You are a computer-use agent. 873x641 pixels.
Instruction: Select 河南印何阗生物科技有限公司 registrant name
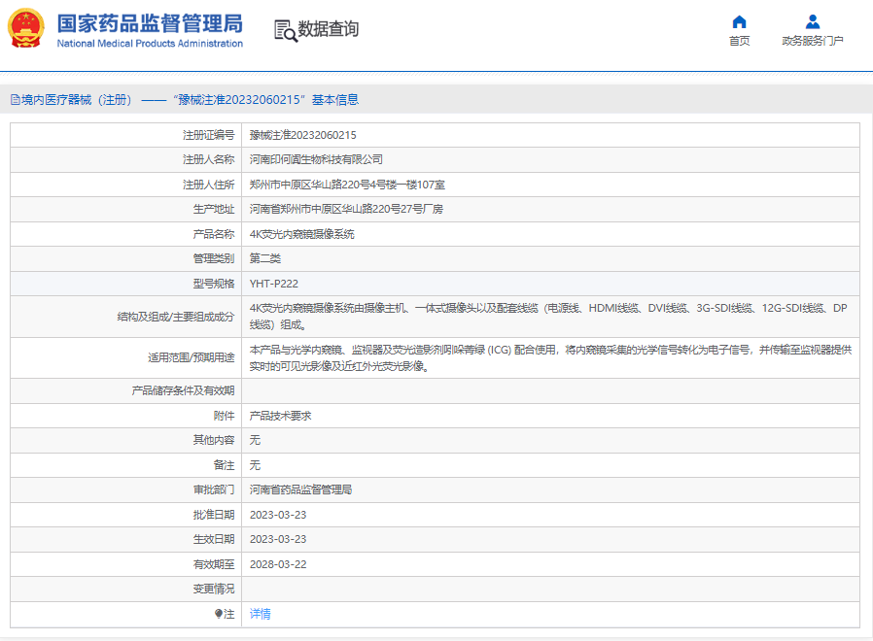coord(316,159)
